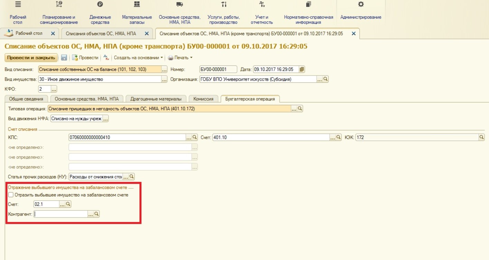489x260 pixels.
Task: Open the Счет 401.10 field with the magnifier icon
Action: [x=339, y=137]
